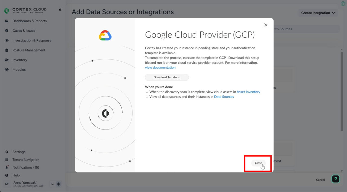Click the Google Cloud Provider (GCP) title
This screenshot has width=347, height=192.
pos(200,35)
